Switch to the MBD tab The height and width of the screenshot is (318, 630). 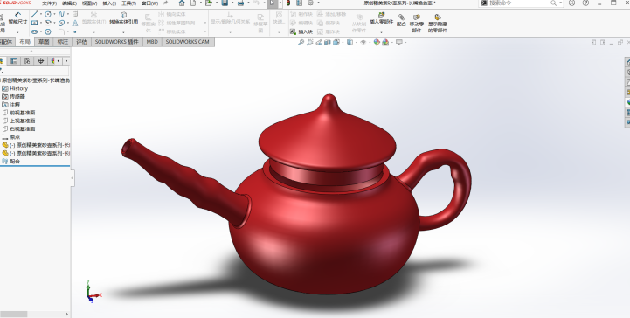pos(152,42)
